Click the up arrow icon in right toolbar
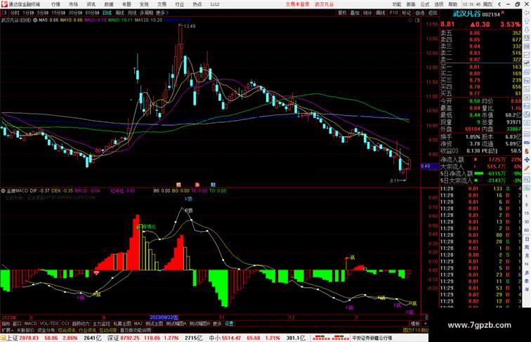 pos(527,21)
